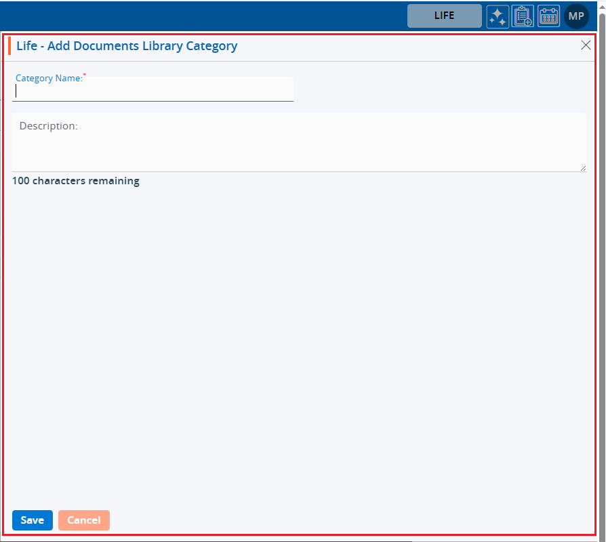
Task: Click the scrollbar up arrow
Action: pos(601,5)
